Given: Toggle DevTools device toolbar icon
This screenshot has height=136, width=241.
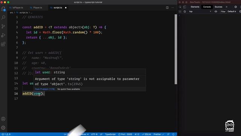Looking at the screenshot, I should pos(185,7).
